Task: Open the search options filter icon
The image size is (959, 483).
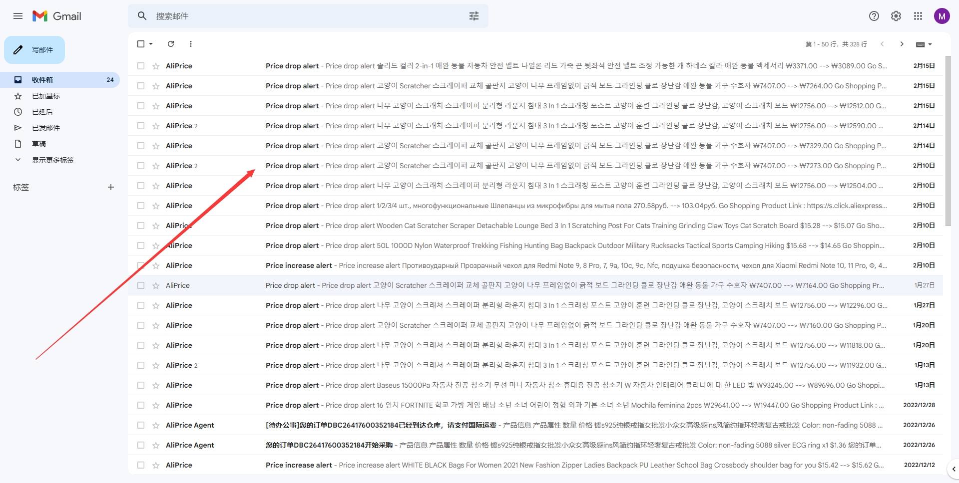Action: pyautogui.click(x=474, y=16)
